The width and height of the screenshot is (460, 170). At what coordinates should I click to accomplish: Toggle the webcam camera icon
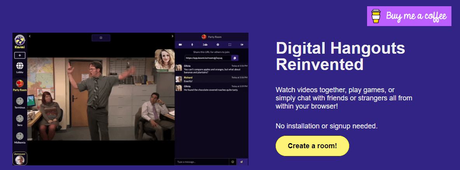(180, 45)
